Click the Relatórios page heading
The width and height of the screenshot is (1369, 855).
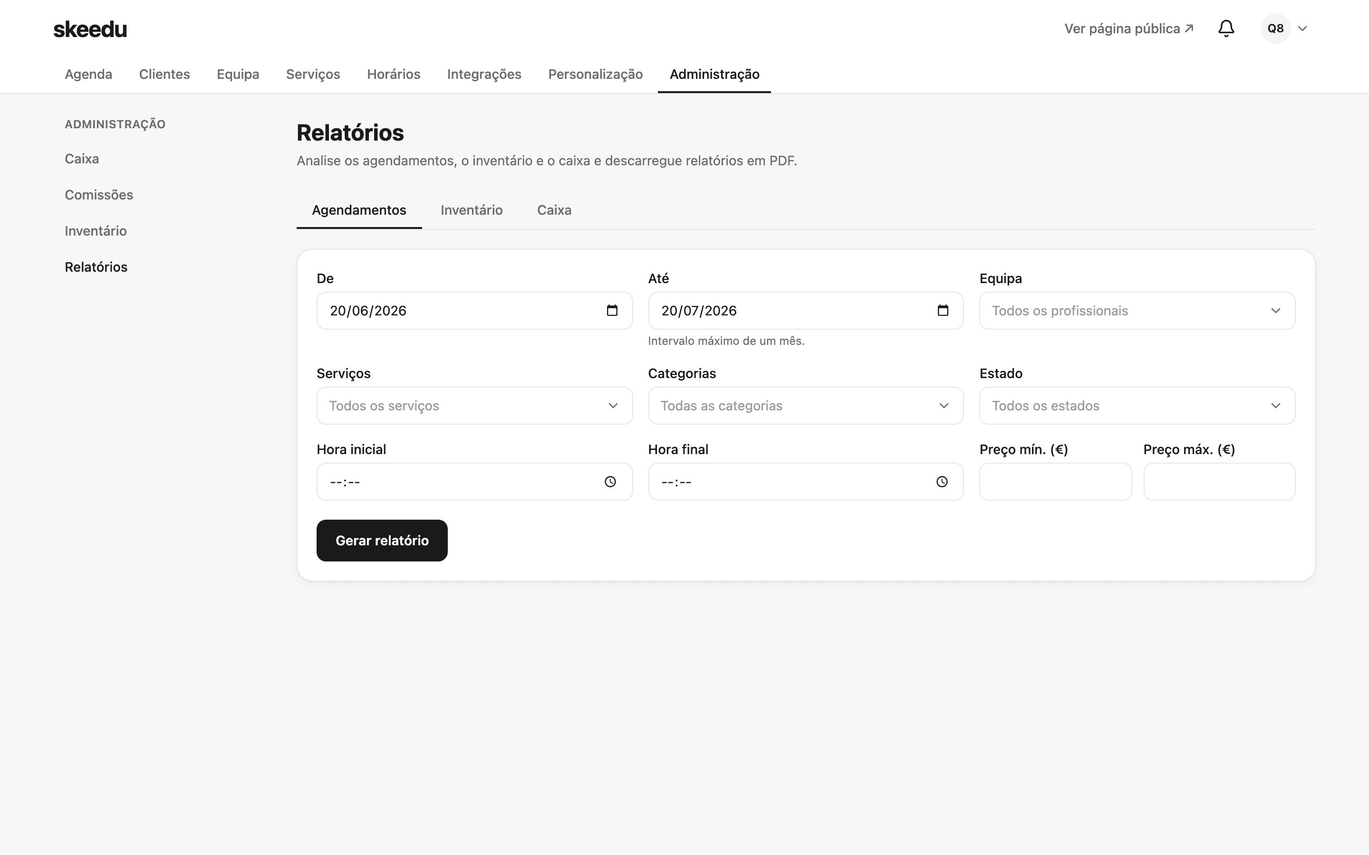tap(350, 133)
